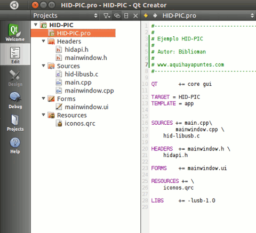The image size is (256, 233).
Task: Click the Resources folder icon
Action: coord(51,115)
